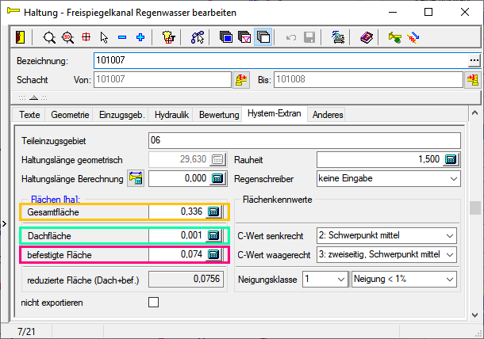Image resolution: width=484 pixels, height=339 pixels.
Task: Select the arrow pointer tool
Action: pyautogui.click(x=104, y=37)
